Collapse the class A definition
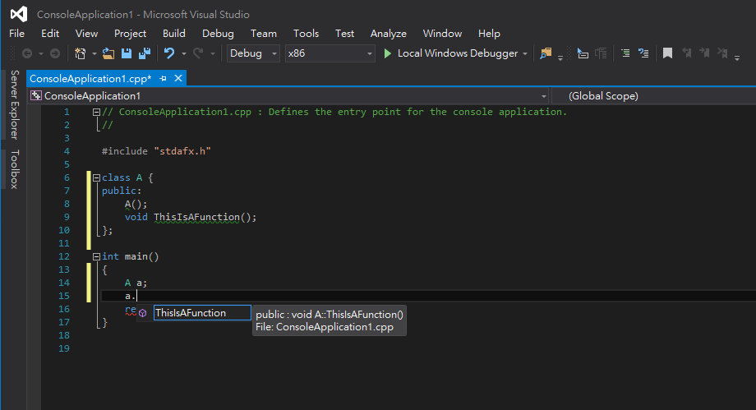The height and width of the screenshot is (410, 756). [96, 178]
